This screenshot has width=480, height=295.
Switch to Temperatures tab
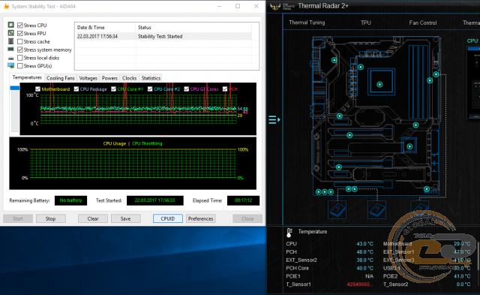pyautogui.click(x=27, y=77)
